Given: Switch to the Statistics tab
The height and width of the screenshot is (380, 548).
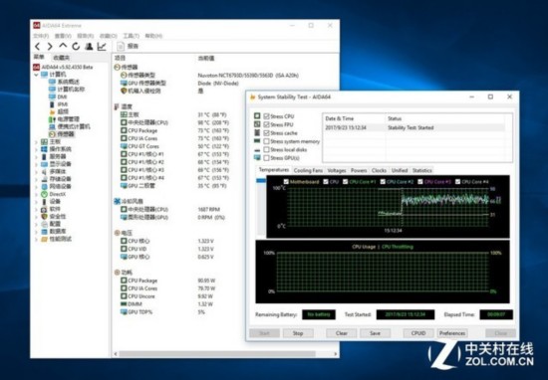Looking at the screenshot, I should pyautogui.click(x=421, y=170).
